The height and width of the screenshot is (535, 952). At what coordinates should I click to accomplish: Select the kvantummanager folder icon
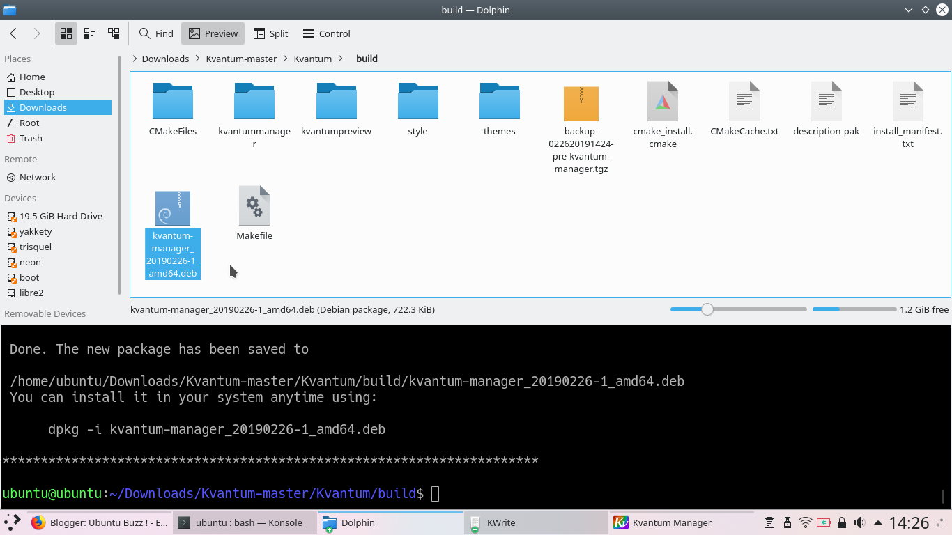click(254, 101)
